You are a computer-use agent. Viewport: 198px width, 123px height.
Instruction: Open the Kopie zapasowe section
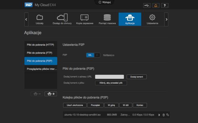pos(85,19)
